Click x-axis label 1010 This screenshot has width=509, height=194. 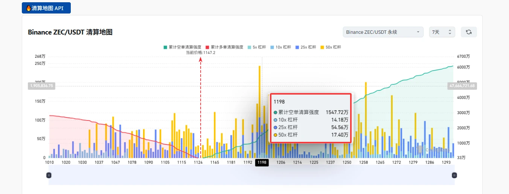(x=50, y=162)
